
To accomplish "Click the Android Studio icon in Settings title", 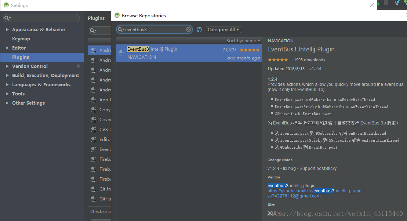I will (x=6, y=5).
